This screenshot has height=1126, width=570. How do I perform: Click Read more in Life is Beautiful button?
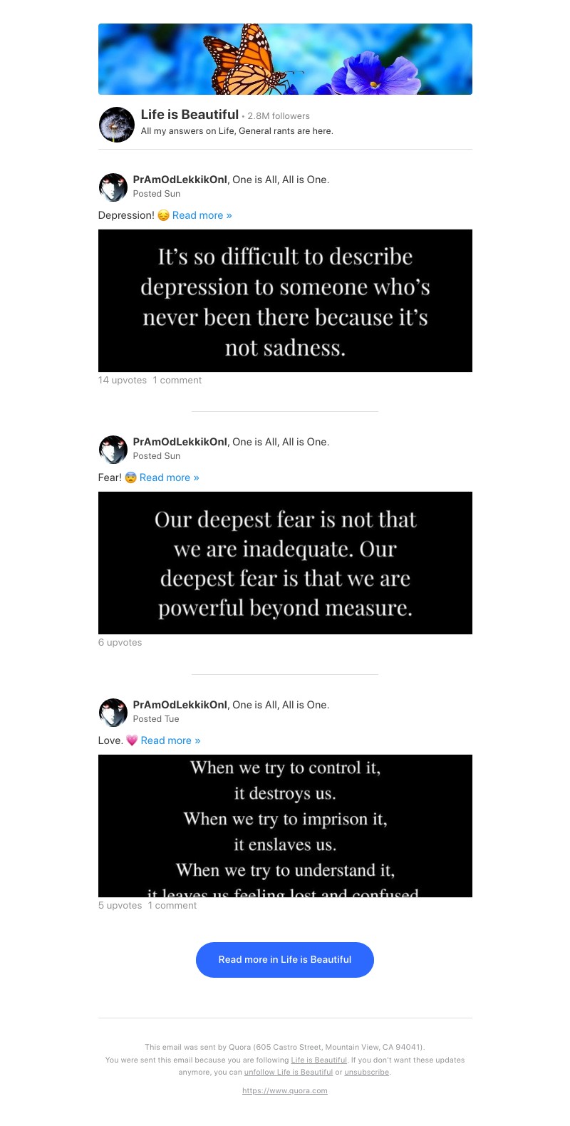click(x=285, y=960)
